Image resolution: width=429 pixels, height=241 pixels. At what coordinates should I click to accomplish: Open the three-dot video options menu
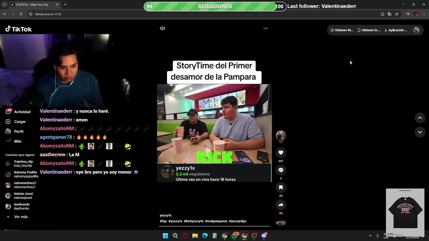pyautogui.click(x=265, y=28)
